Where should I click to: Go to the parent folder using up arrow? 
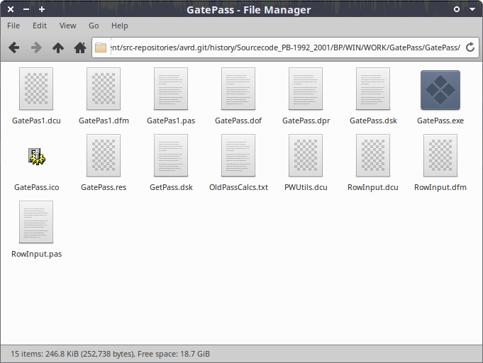(58, 48)
